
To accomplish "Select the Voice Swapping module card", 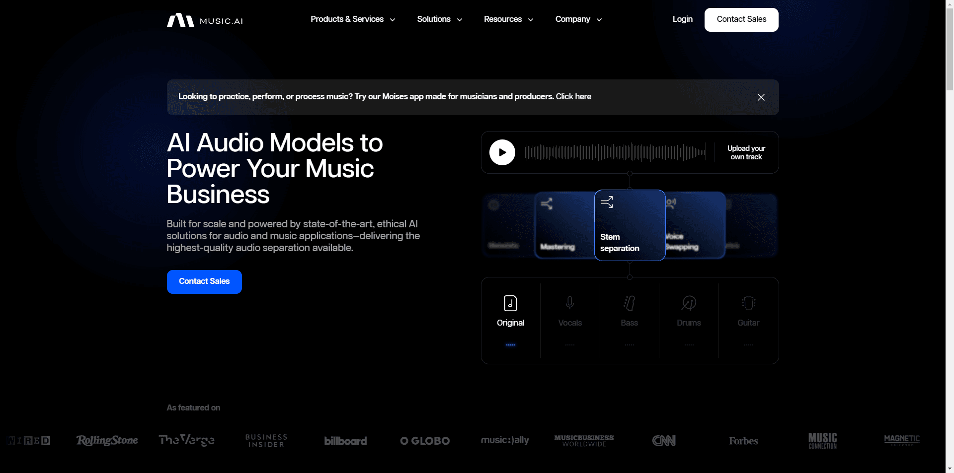I will pos(695,225).
